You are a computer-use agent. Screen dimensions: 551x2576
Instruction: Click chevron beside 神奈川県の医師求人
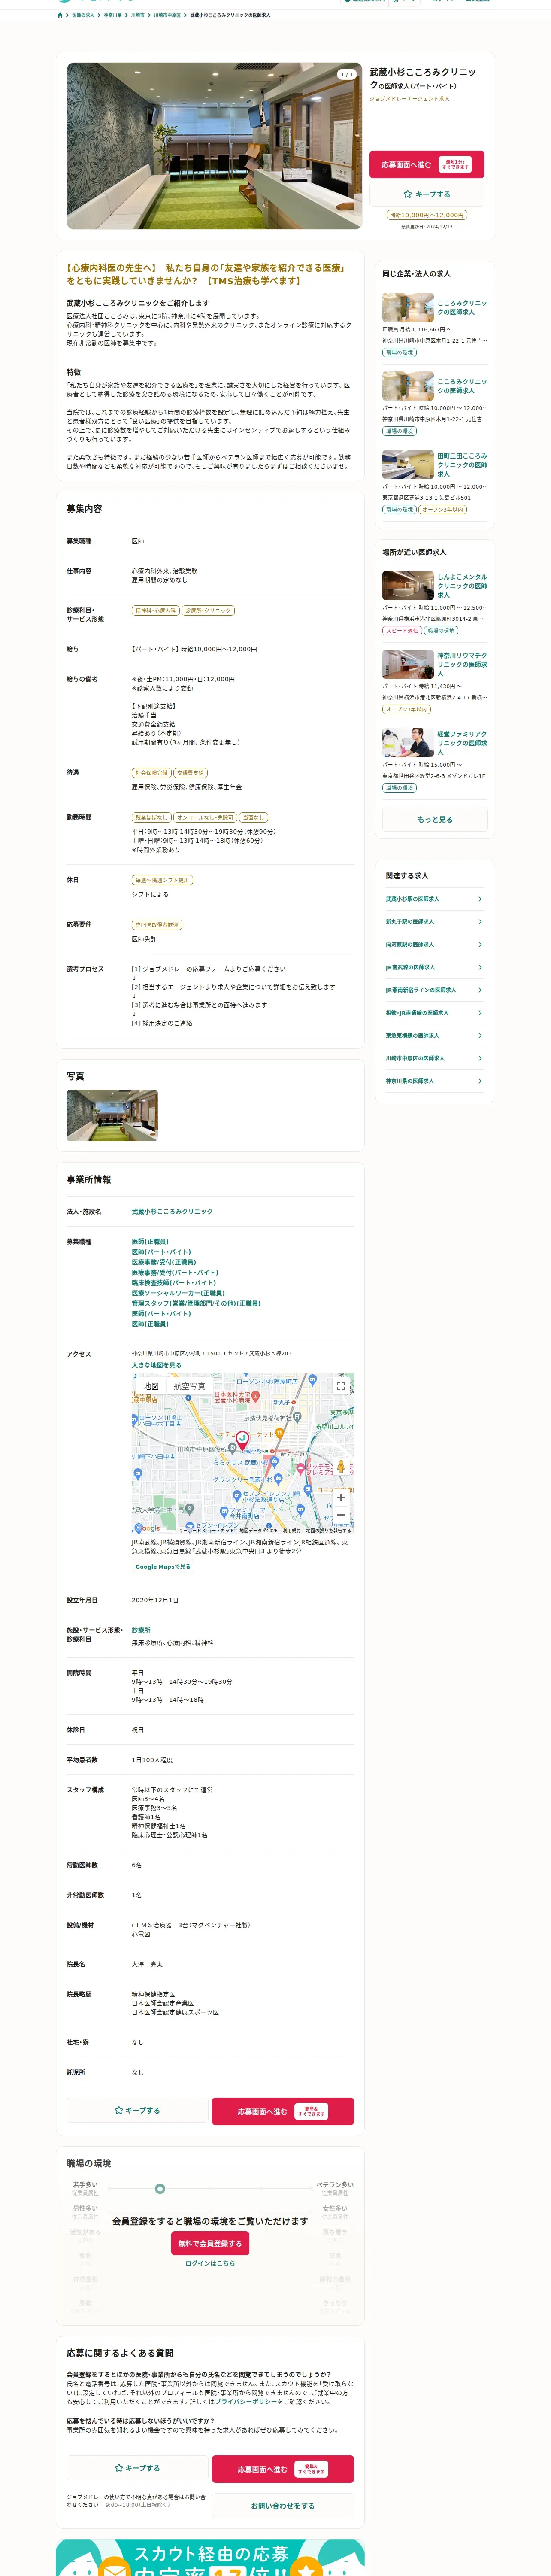click(480, 1081)
